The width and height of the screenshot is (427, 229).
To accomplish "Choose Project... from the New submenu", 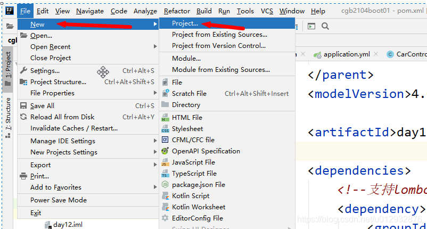I will click(x=185, y=23).
